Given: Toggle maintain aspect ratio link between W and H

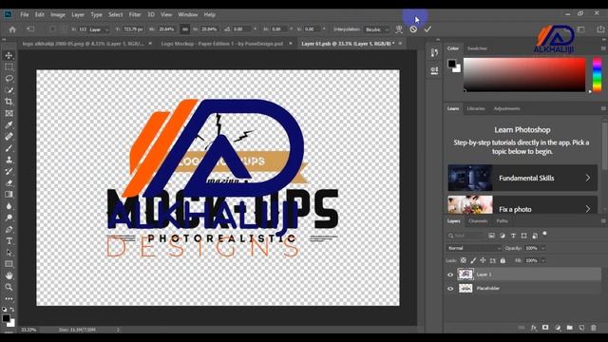Looking at the screenshot, I should click(185, 29).
